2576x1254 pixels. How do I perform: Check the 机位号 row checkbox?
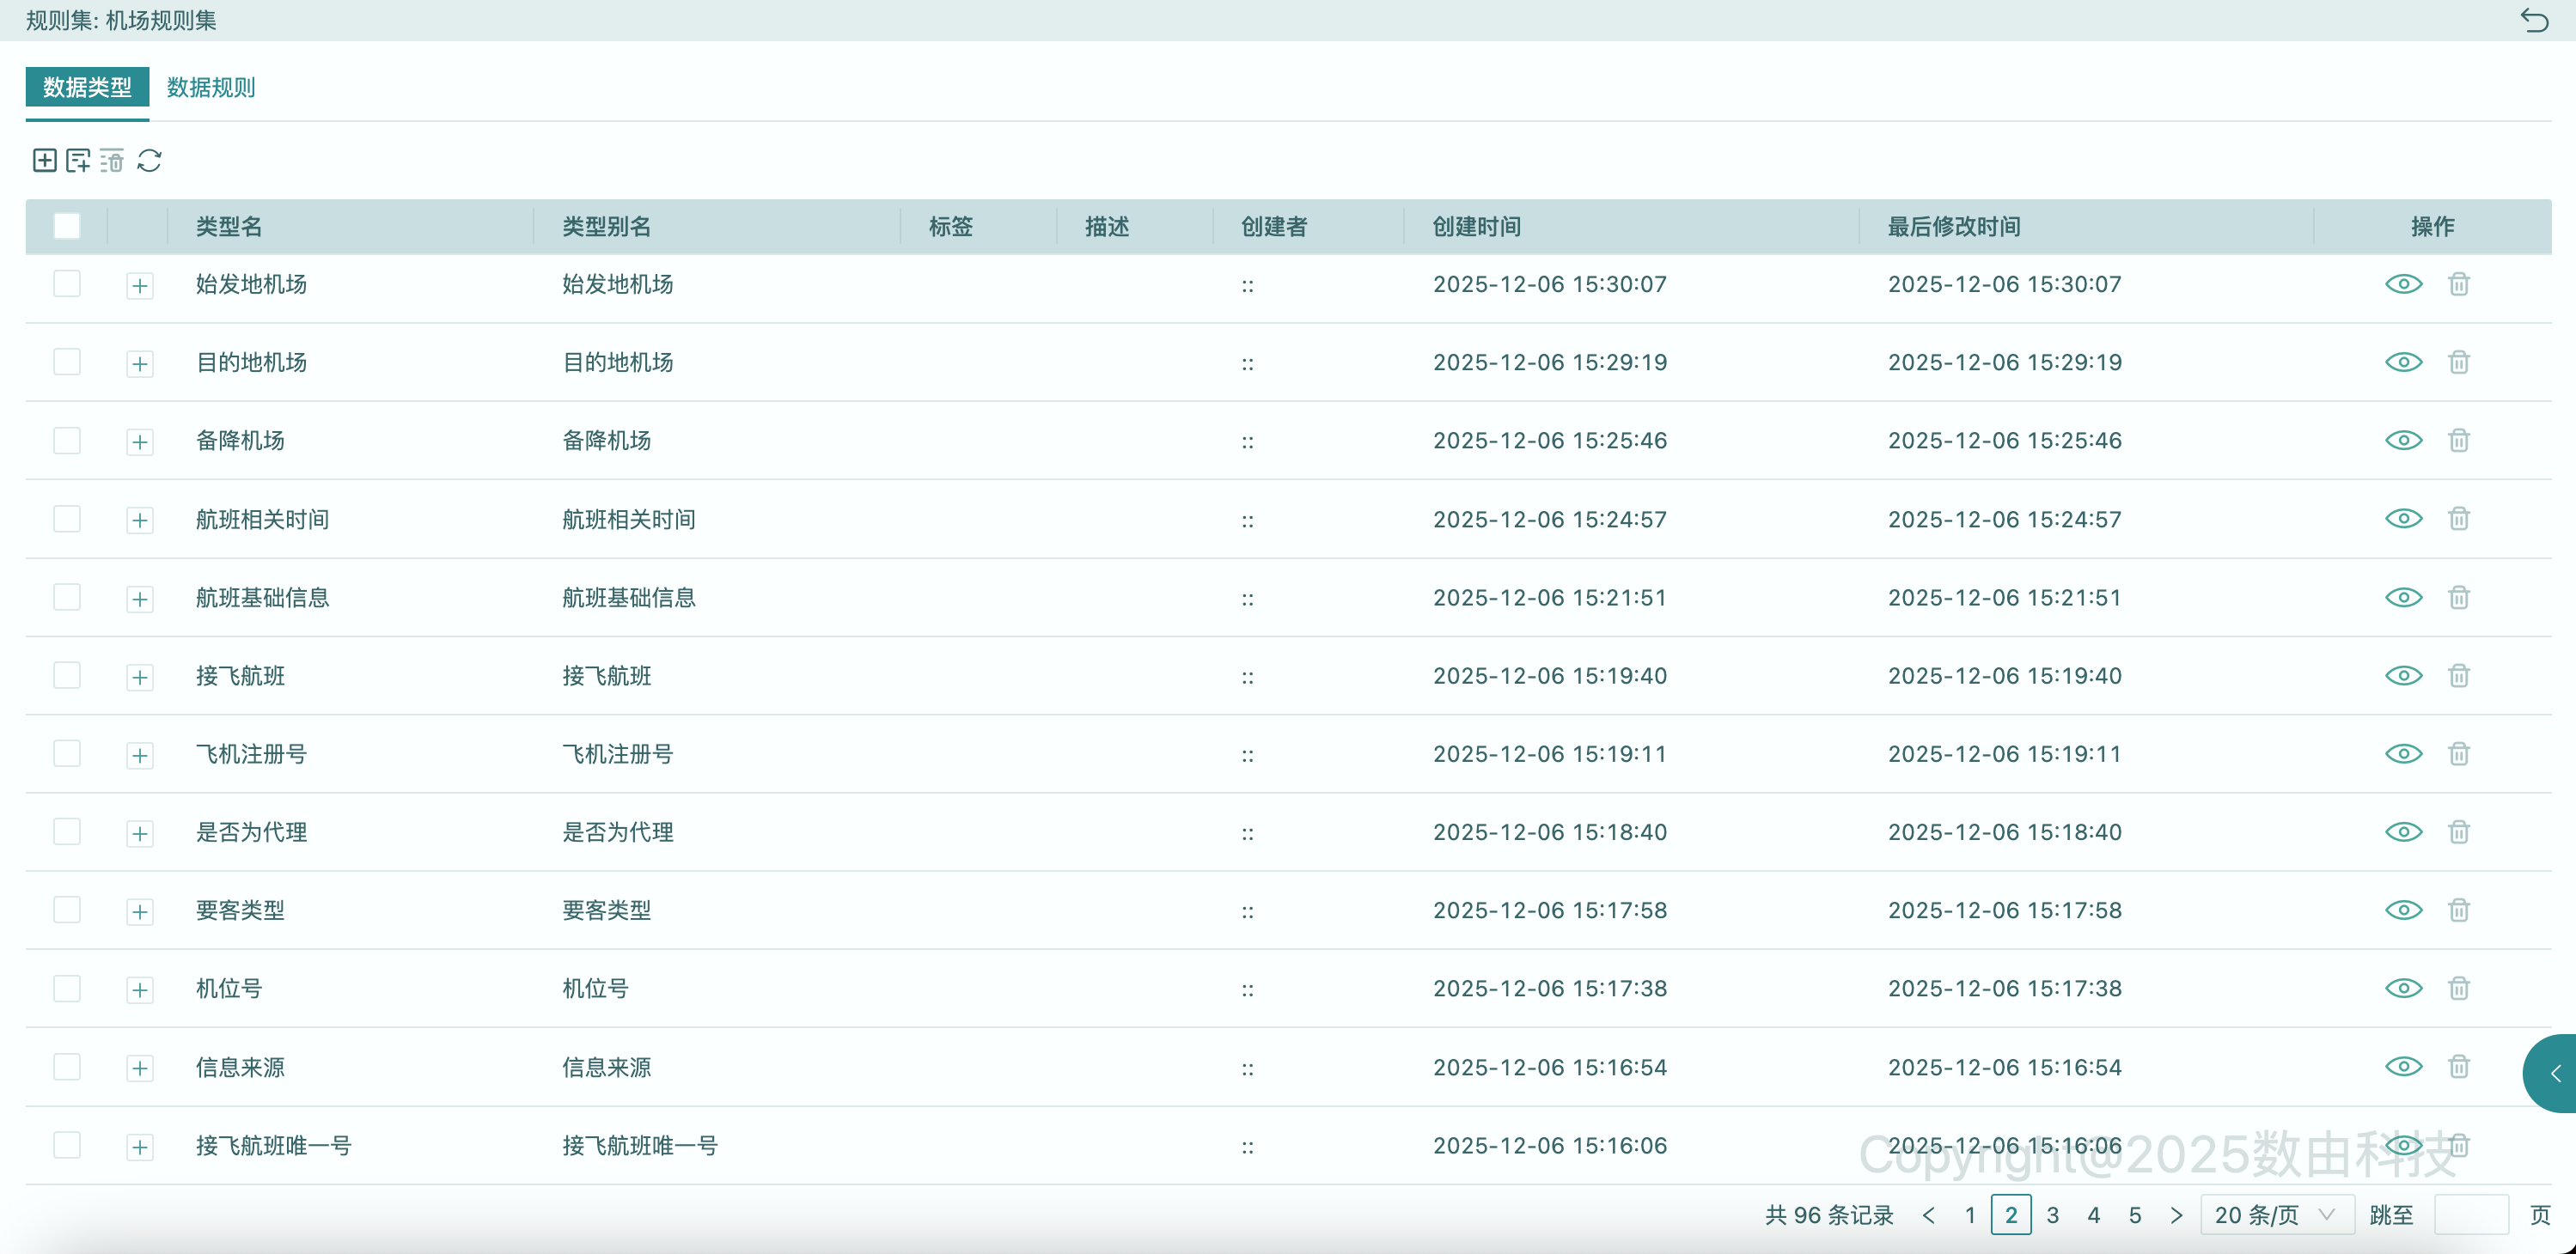(x=67, y=988)
